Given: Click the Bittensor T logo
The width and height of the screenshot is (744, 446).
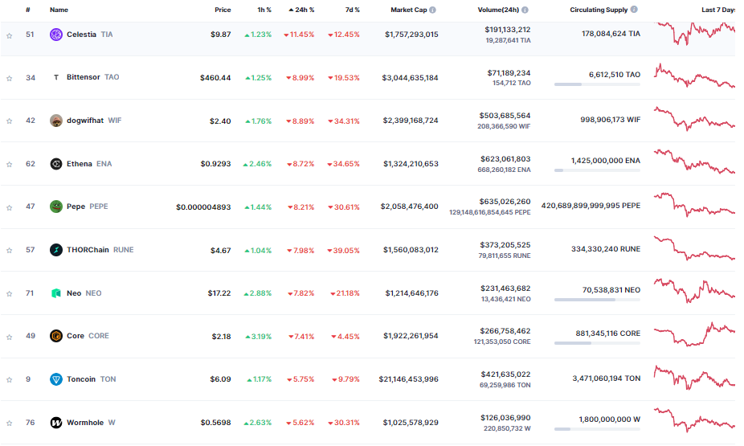Looking at the screenshot, I should click(56, 77).
